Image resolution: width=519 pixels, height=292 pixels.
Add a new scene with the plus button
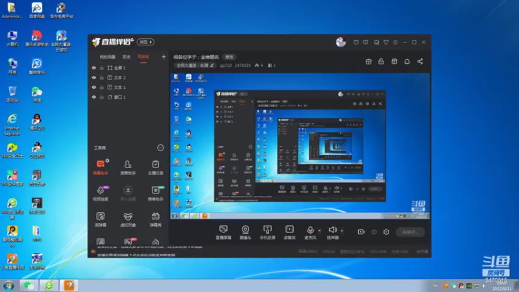[x=163, y=57]
